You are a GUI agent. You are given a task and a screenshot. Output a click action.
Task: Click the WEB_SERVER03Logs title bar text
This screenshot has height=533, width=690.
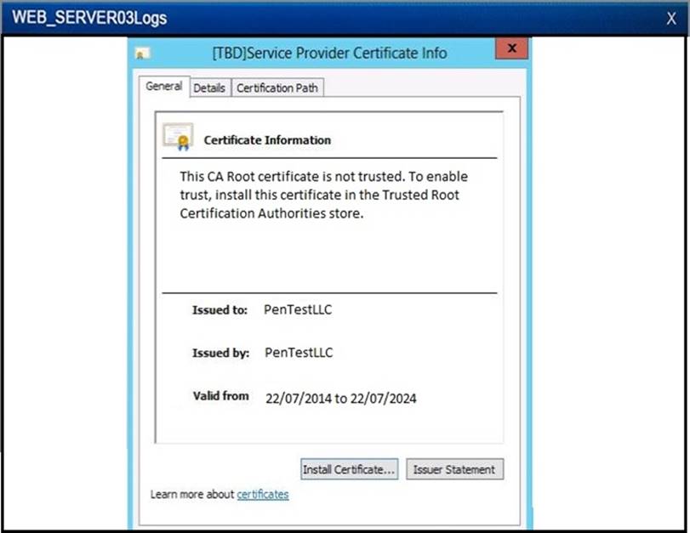pyautogui.click(x=89, y=18)
